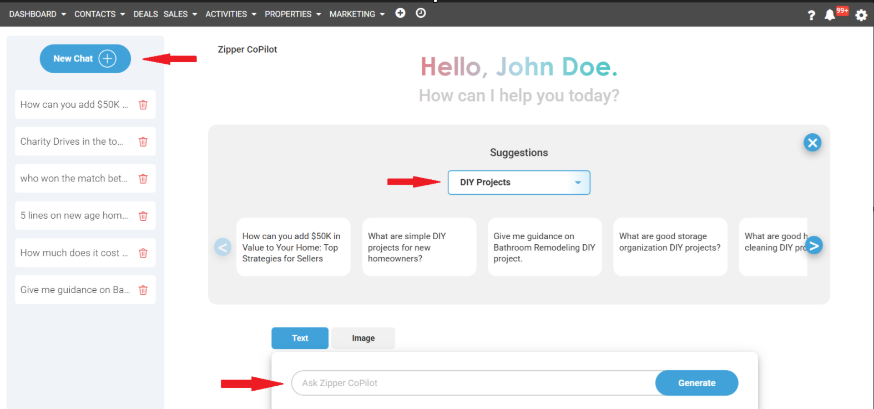Open the notifications bell icon
874x409 pixels.
point(830,15)
